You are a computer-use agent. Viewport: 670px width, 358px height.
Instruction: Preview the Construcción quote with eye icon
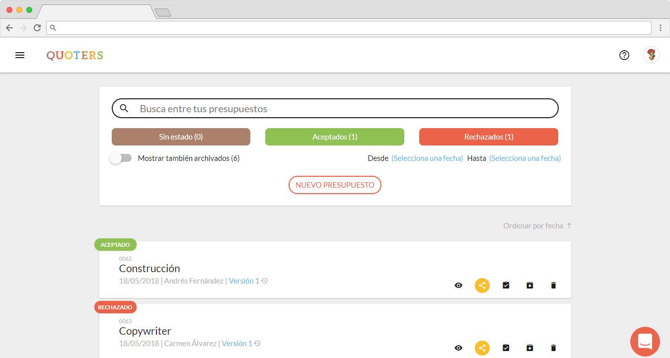(x=458, y=286)
